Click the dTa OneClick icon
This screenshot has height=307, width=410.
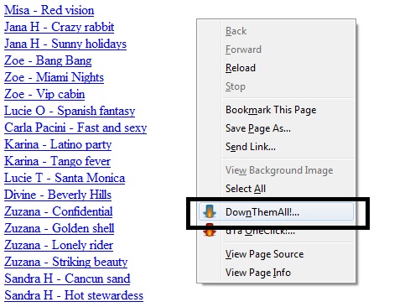(x=210, y=231)
